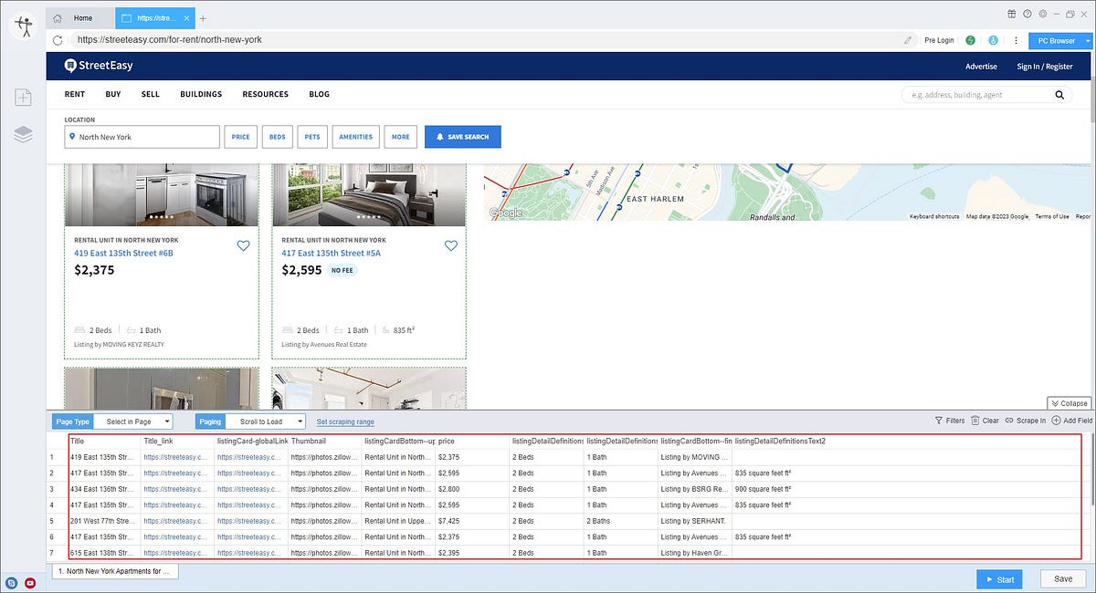Open the Select in Page dropdown
Image resolution: width=1096 pixels, height=593 pixels.
[x=134, y=421]
